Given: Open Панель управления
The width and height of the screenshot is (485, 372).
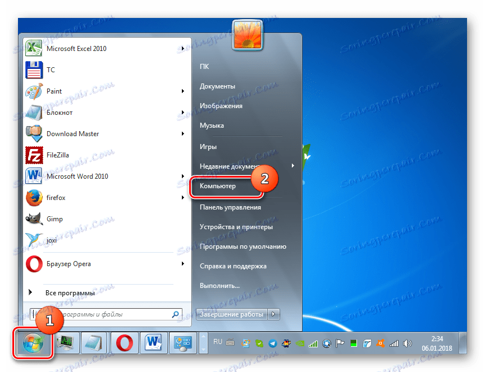Looking at the screenshot, I should pos(230,207).
